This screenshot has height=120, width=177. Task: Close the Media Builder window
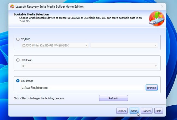pos(162,7)
